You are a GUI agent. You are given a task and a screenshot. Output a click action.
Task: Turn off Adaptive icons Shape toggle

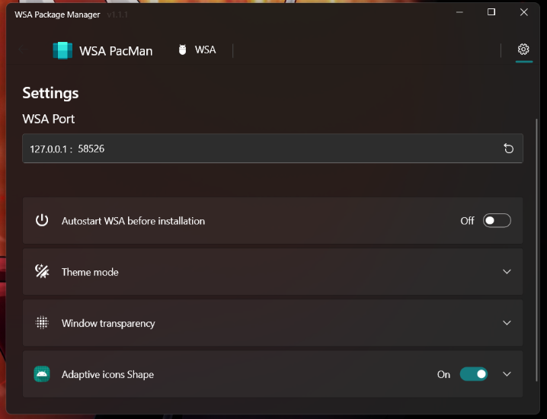474,374
